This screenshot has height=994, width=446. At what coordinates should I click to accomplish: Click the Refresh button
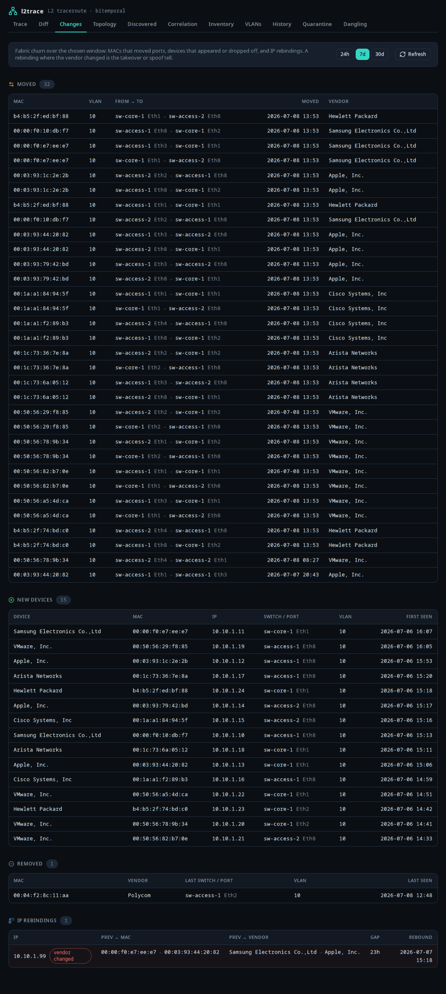(413, 54)
